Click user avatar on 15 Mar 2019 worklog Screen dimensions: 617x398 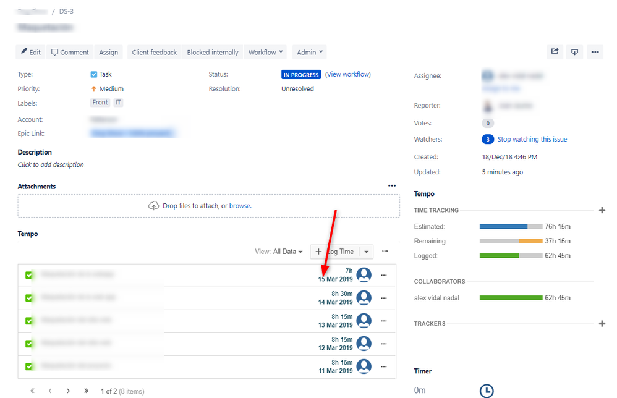[364, 275]
